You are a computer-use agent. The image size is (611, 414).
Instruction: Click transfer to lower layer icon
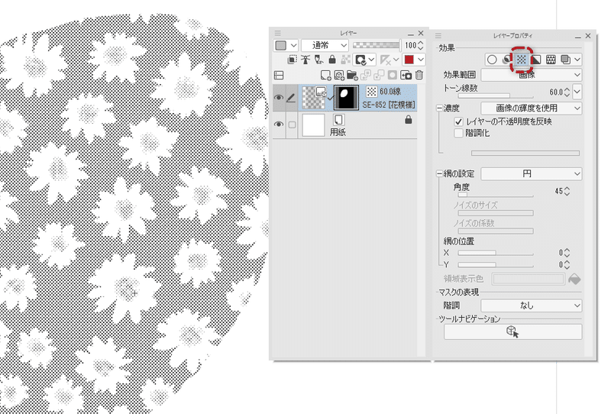tap(366, 75)
